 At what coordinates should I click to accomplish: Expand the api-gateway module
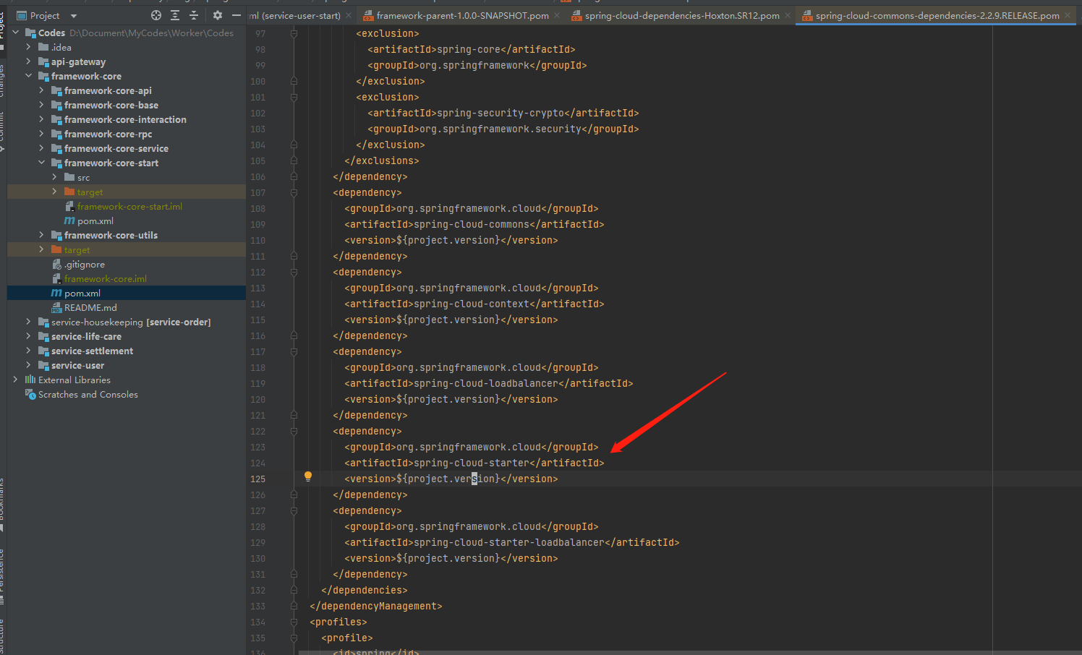[x=28, y=61]
